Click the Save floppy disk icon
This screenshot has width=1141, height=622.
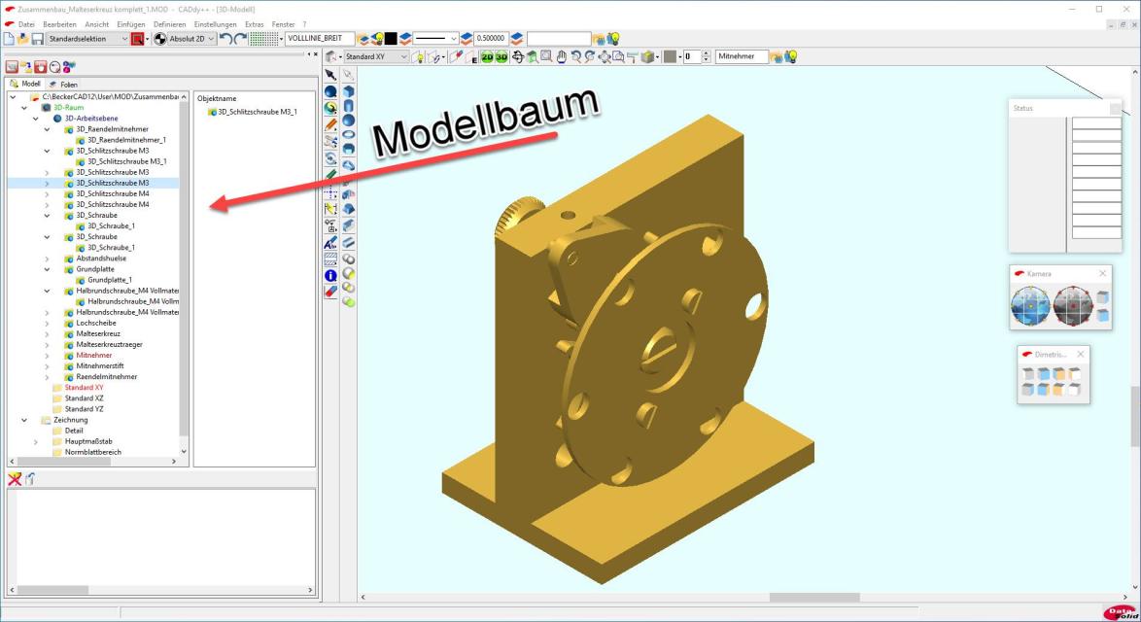click(37, 39)
